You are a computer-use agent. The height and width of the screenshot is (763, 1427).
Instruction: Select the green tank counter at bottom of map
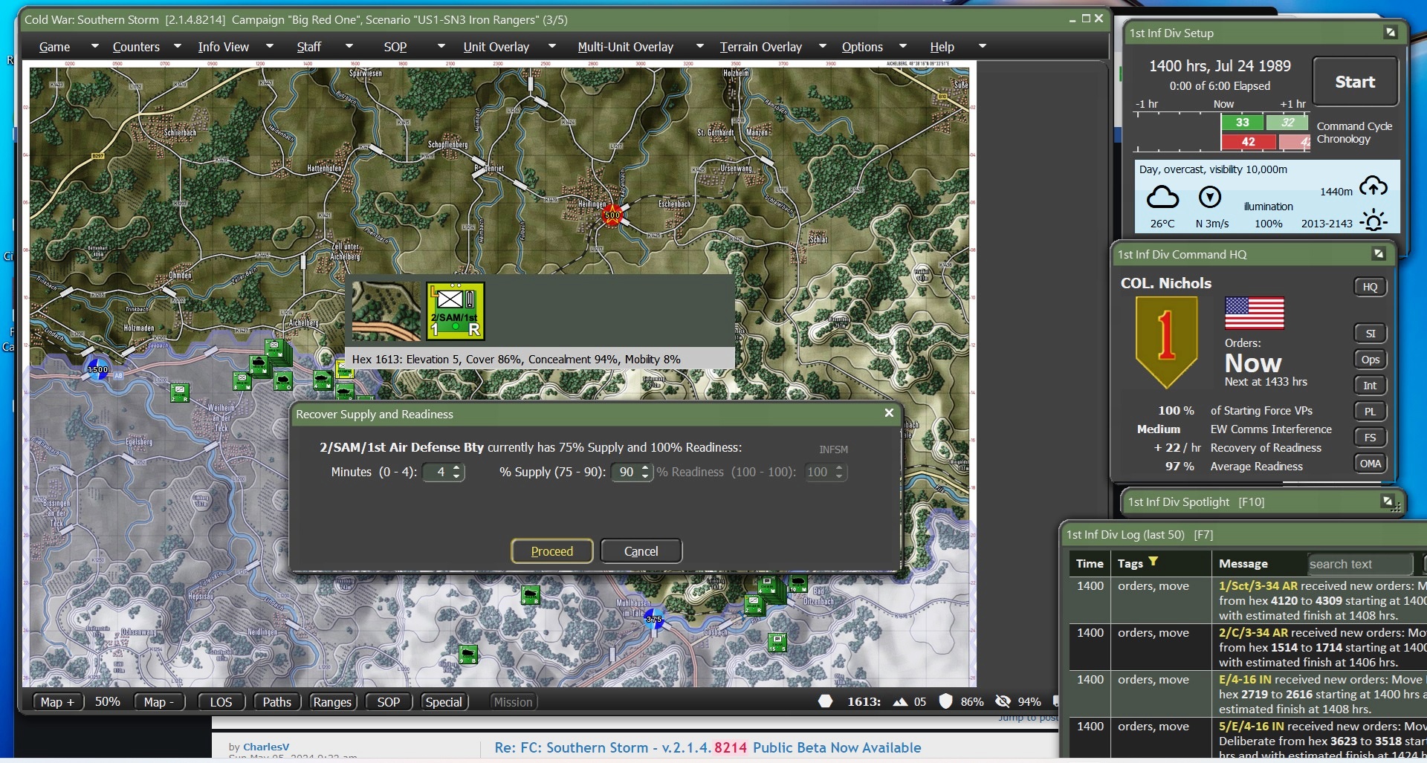tap(467, 655)
